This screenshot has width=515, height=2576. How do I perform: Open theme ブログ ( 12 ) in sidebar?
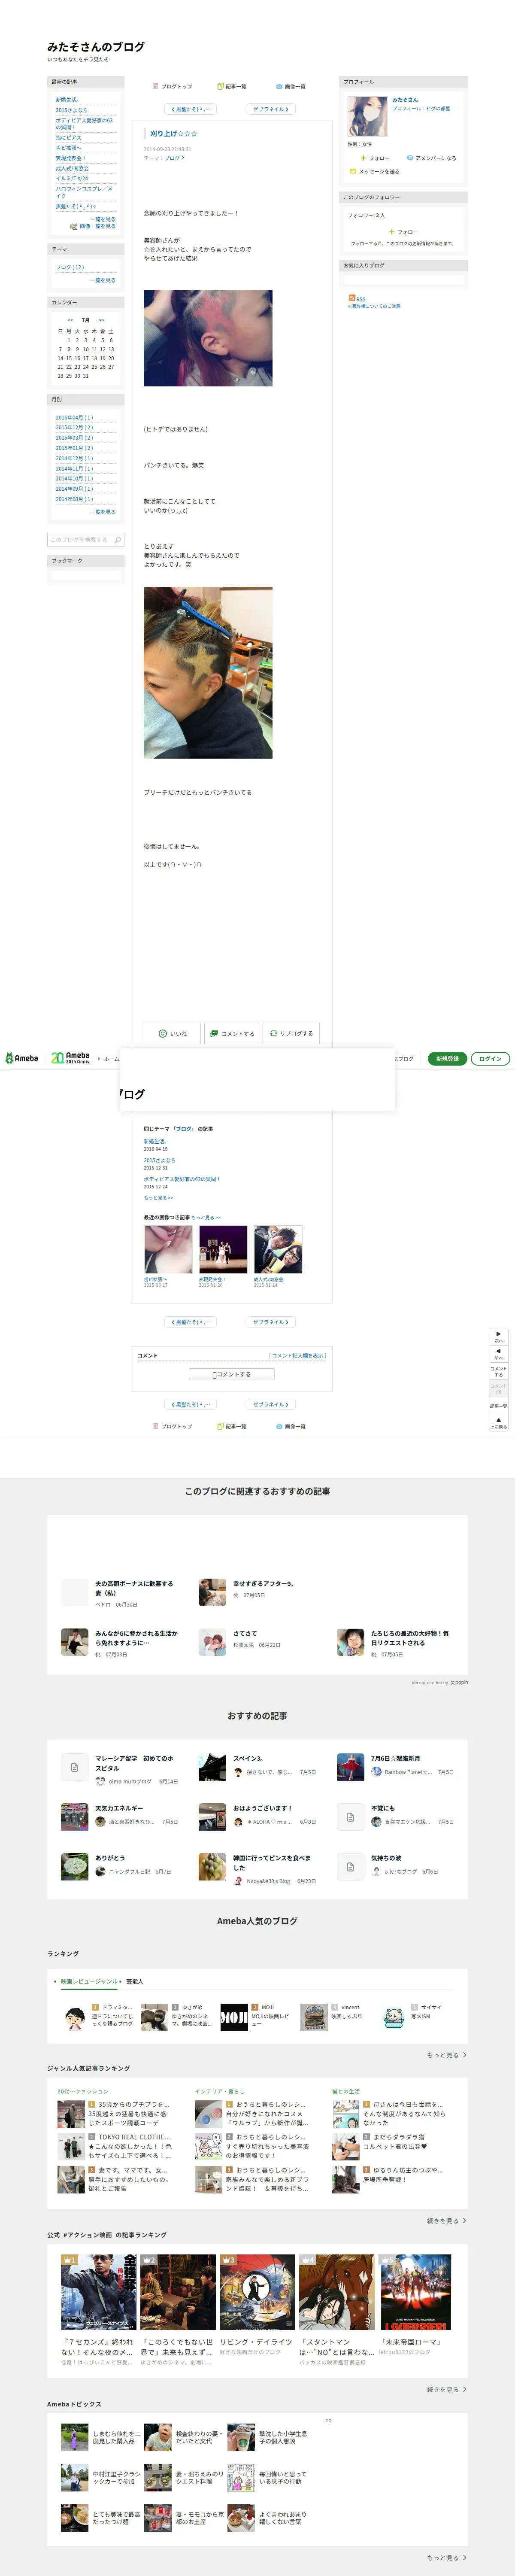click(x=70, y=267)
